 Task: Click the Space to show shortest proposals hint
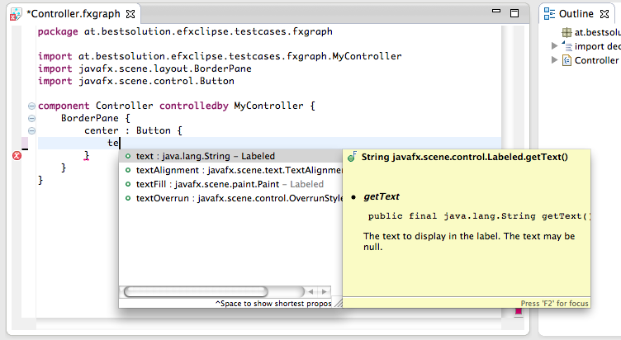[273, 304]
